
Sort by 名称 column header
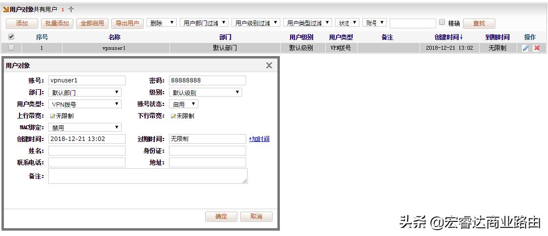click(x=114, y=37)
